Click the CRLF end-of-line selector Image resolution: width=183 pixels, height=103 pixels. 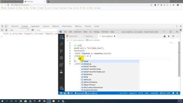pyautogui.click(x=147, y=93)
